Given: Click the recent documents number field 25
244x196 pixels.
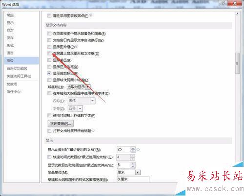Looking at the screenshot, I should pyautogui.click(x=124, y=149).
